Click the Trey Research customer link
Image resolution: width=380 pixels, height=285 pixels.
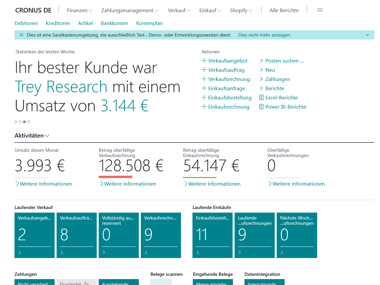point(61,87)
